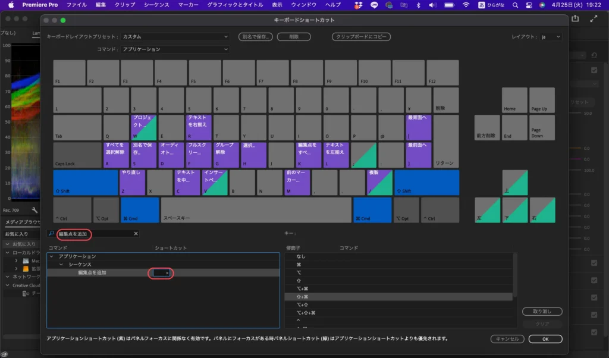Clear the search field with its X icon

pyautogui.click(x=136, y=234)
